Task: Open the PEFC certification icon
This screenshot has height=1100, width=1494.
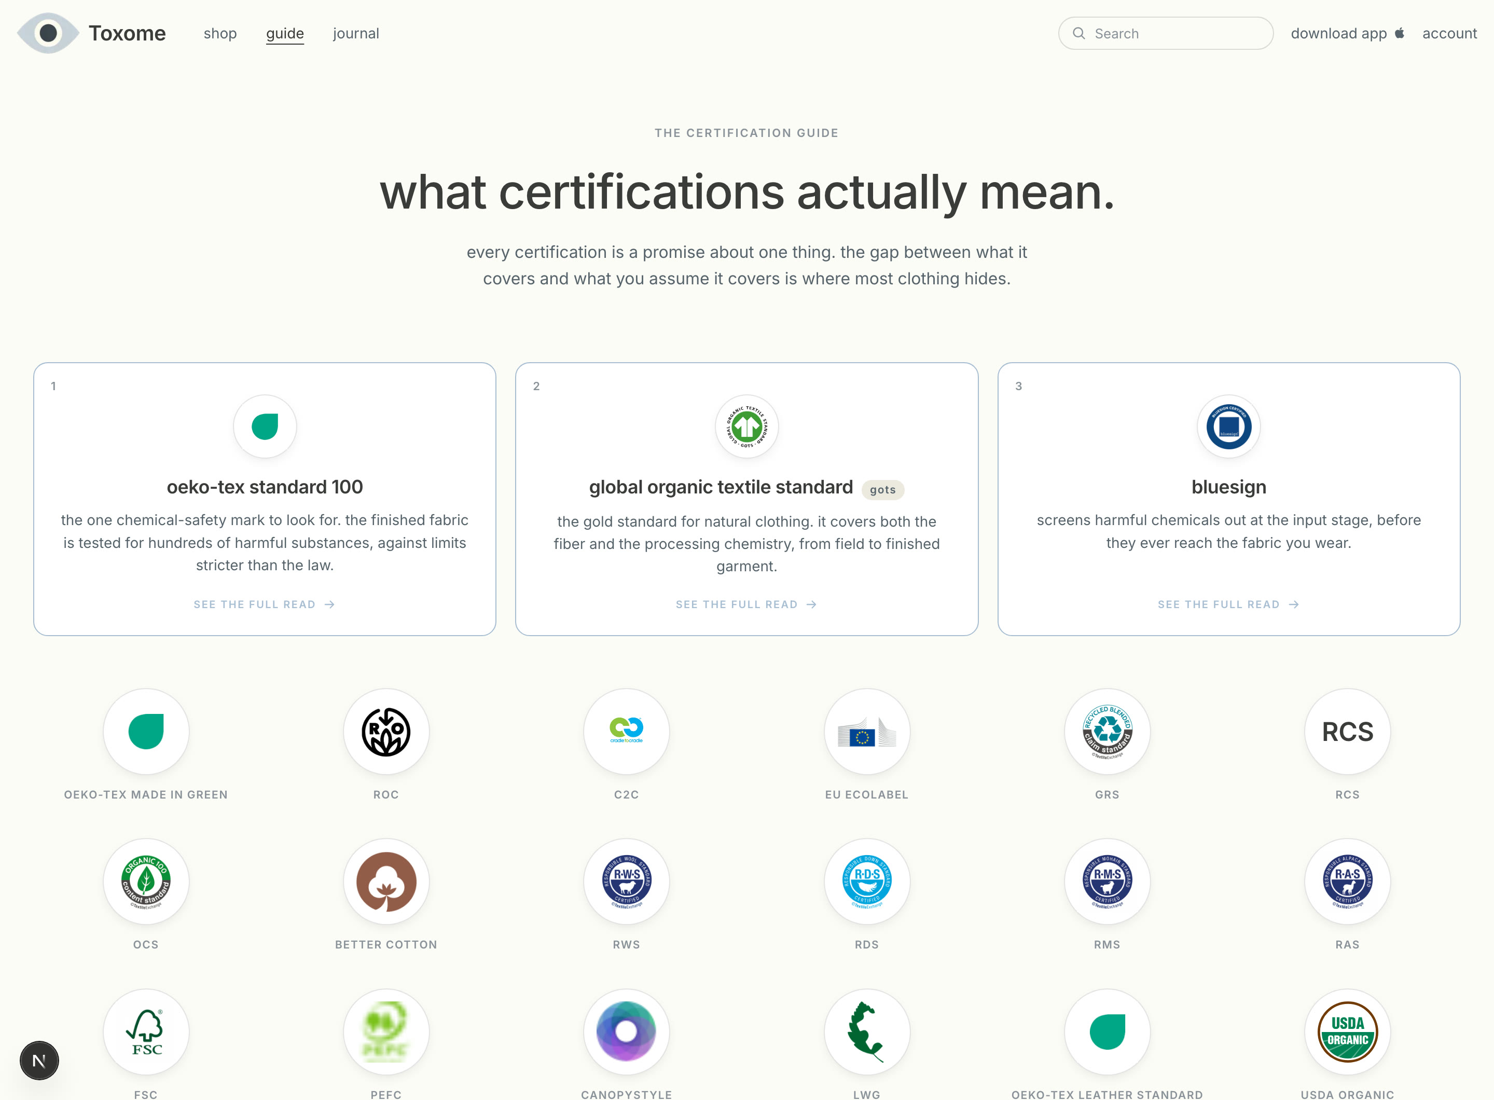Action: [x=386, y=1032]
